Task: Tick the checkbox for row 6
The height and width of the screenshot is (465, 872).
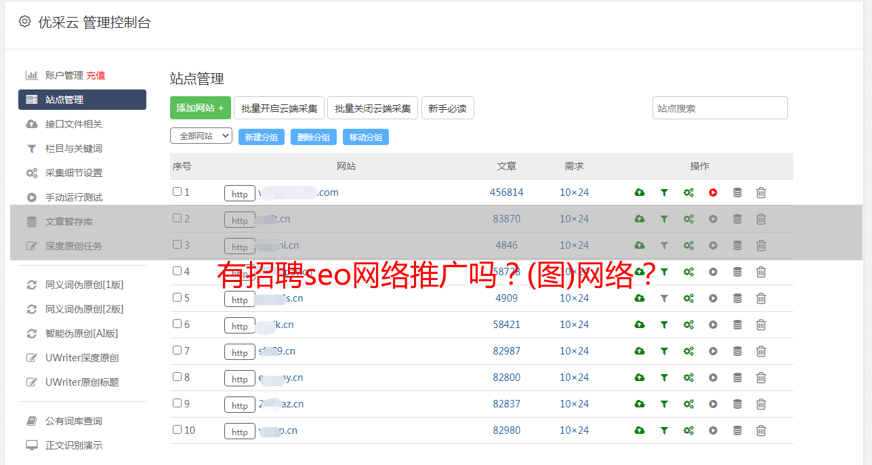Action: [177, 324]
